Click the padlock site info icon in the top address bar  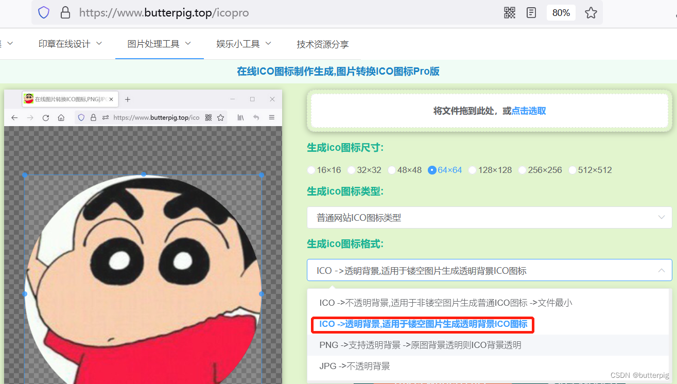tap(65, 13)
